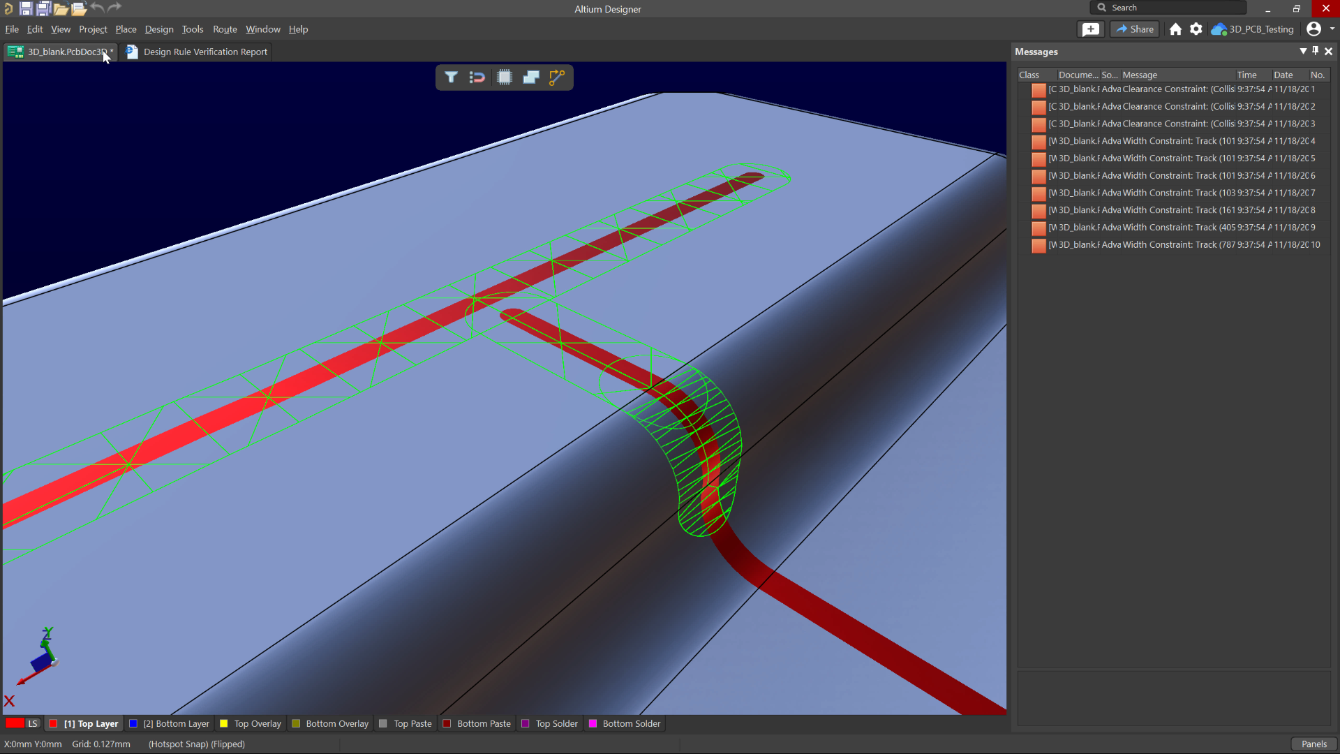This screenshot has width=1340, height=754.
Task: Click the red current layer color swatch
Action: (15, 724)
